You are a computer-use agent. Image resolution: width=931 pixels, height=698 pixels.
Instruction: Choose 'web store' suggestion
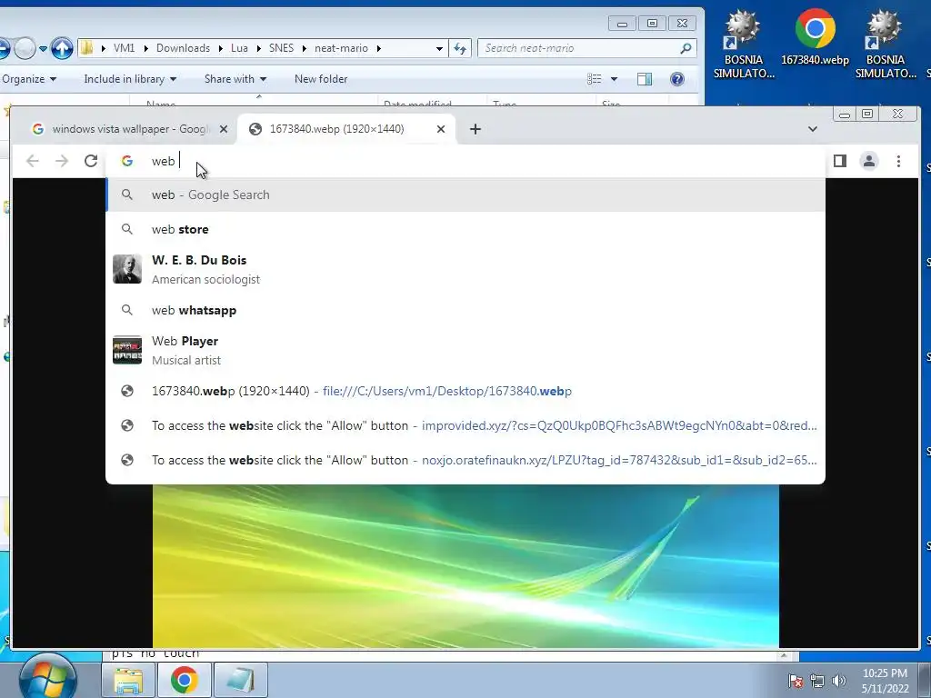click(x=465, y=229)
